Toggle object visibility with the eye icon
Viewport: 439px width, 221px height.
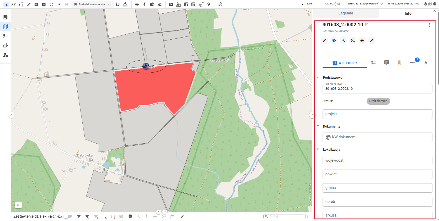click(334, 40)
